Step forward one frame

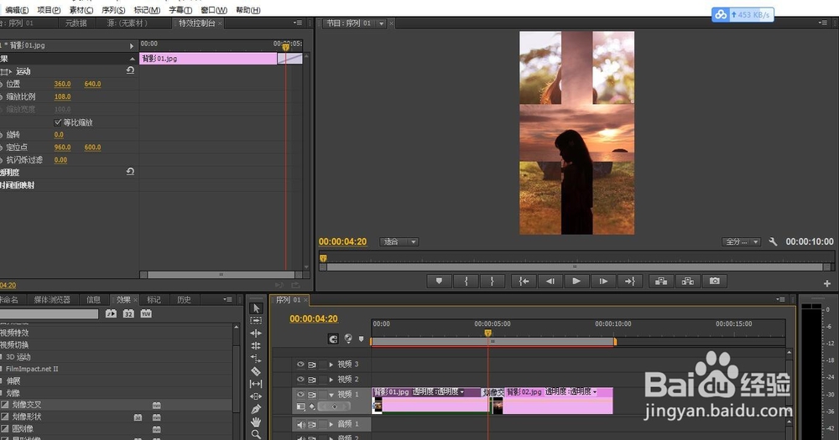[x=603, y=282]
